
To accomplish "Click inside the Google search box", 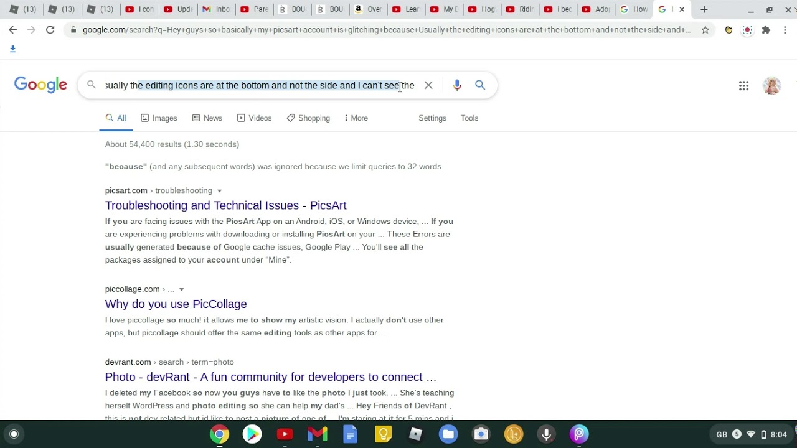I will 260,85.
